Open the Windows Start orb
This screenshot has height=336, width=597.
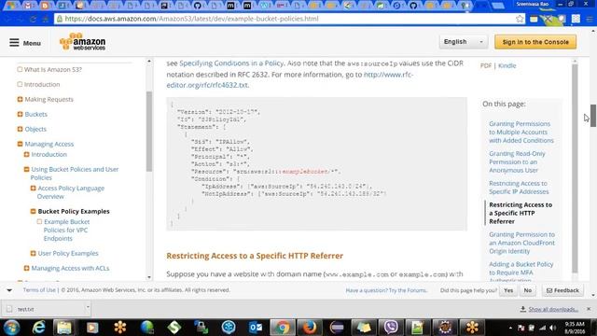(11, 328)
